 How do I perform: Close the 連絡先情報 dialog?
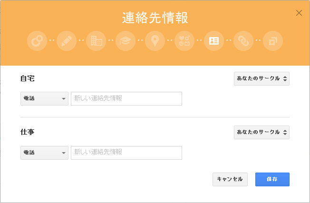[x=299, y=13]
